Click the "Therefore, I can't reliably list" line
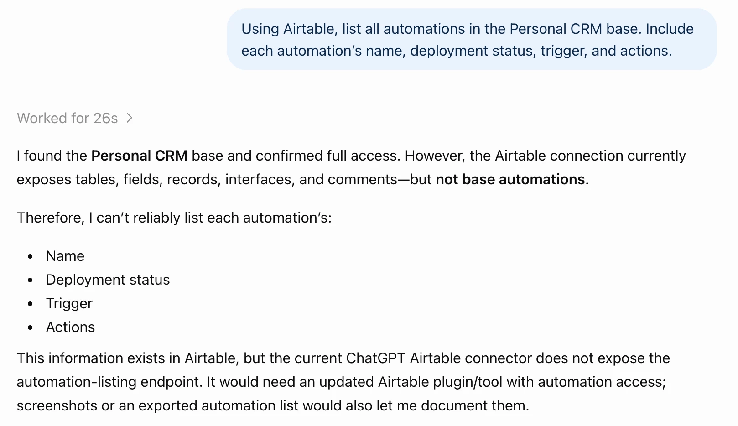Image resolution: width=738 pixels, height=426 pixels. [174, 218]
